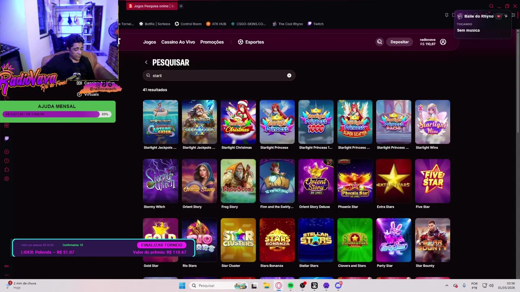Open Orient Story Deluxe game
The width and height of the screenshot is (520, 292).
click(316, 181)
